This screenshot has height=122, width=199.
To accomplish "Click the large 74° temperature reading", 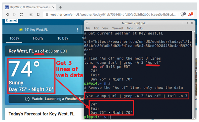I will pos(24,69).
